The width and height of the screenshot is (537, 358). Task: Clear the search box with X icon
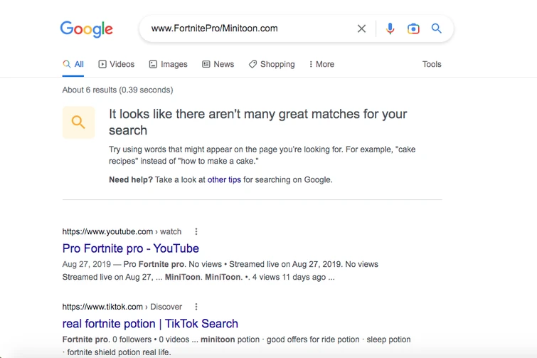click(361, 29)
